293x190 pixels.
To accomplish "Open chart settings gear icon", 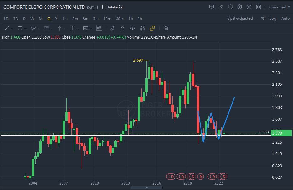I will (240, 7).
